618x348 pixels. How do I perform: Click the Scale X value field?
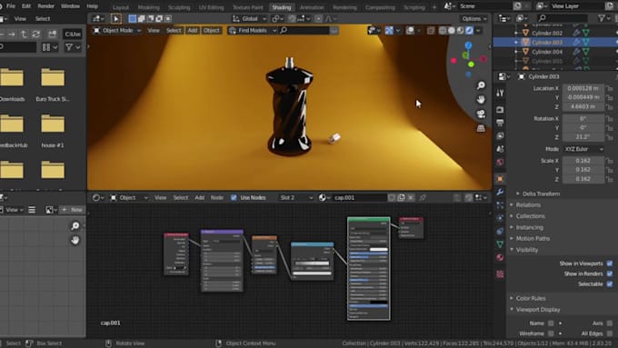(x=583, y=161)
